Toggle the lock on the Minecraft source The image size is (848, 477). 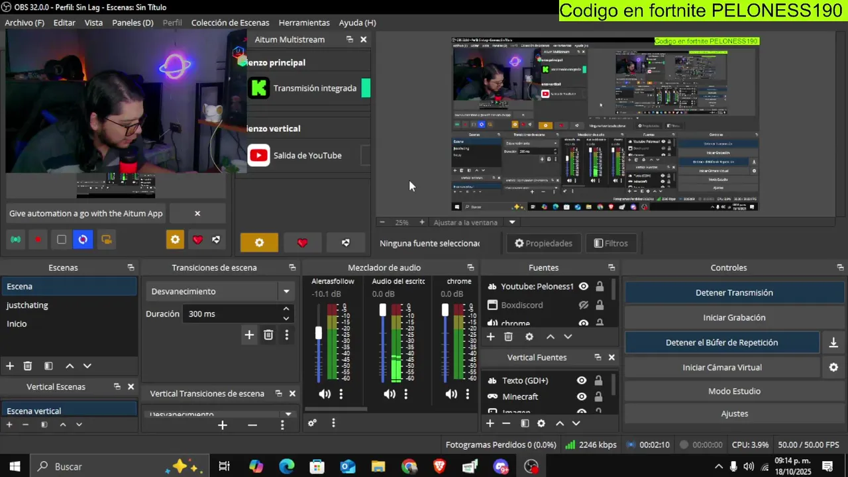(x=598, y=397)
